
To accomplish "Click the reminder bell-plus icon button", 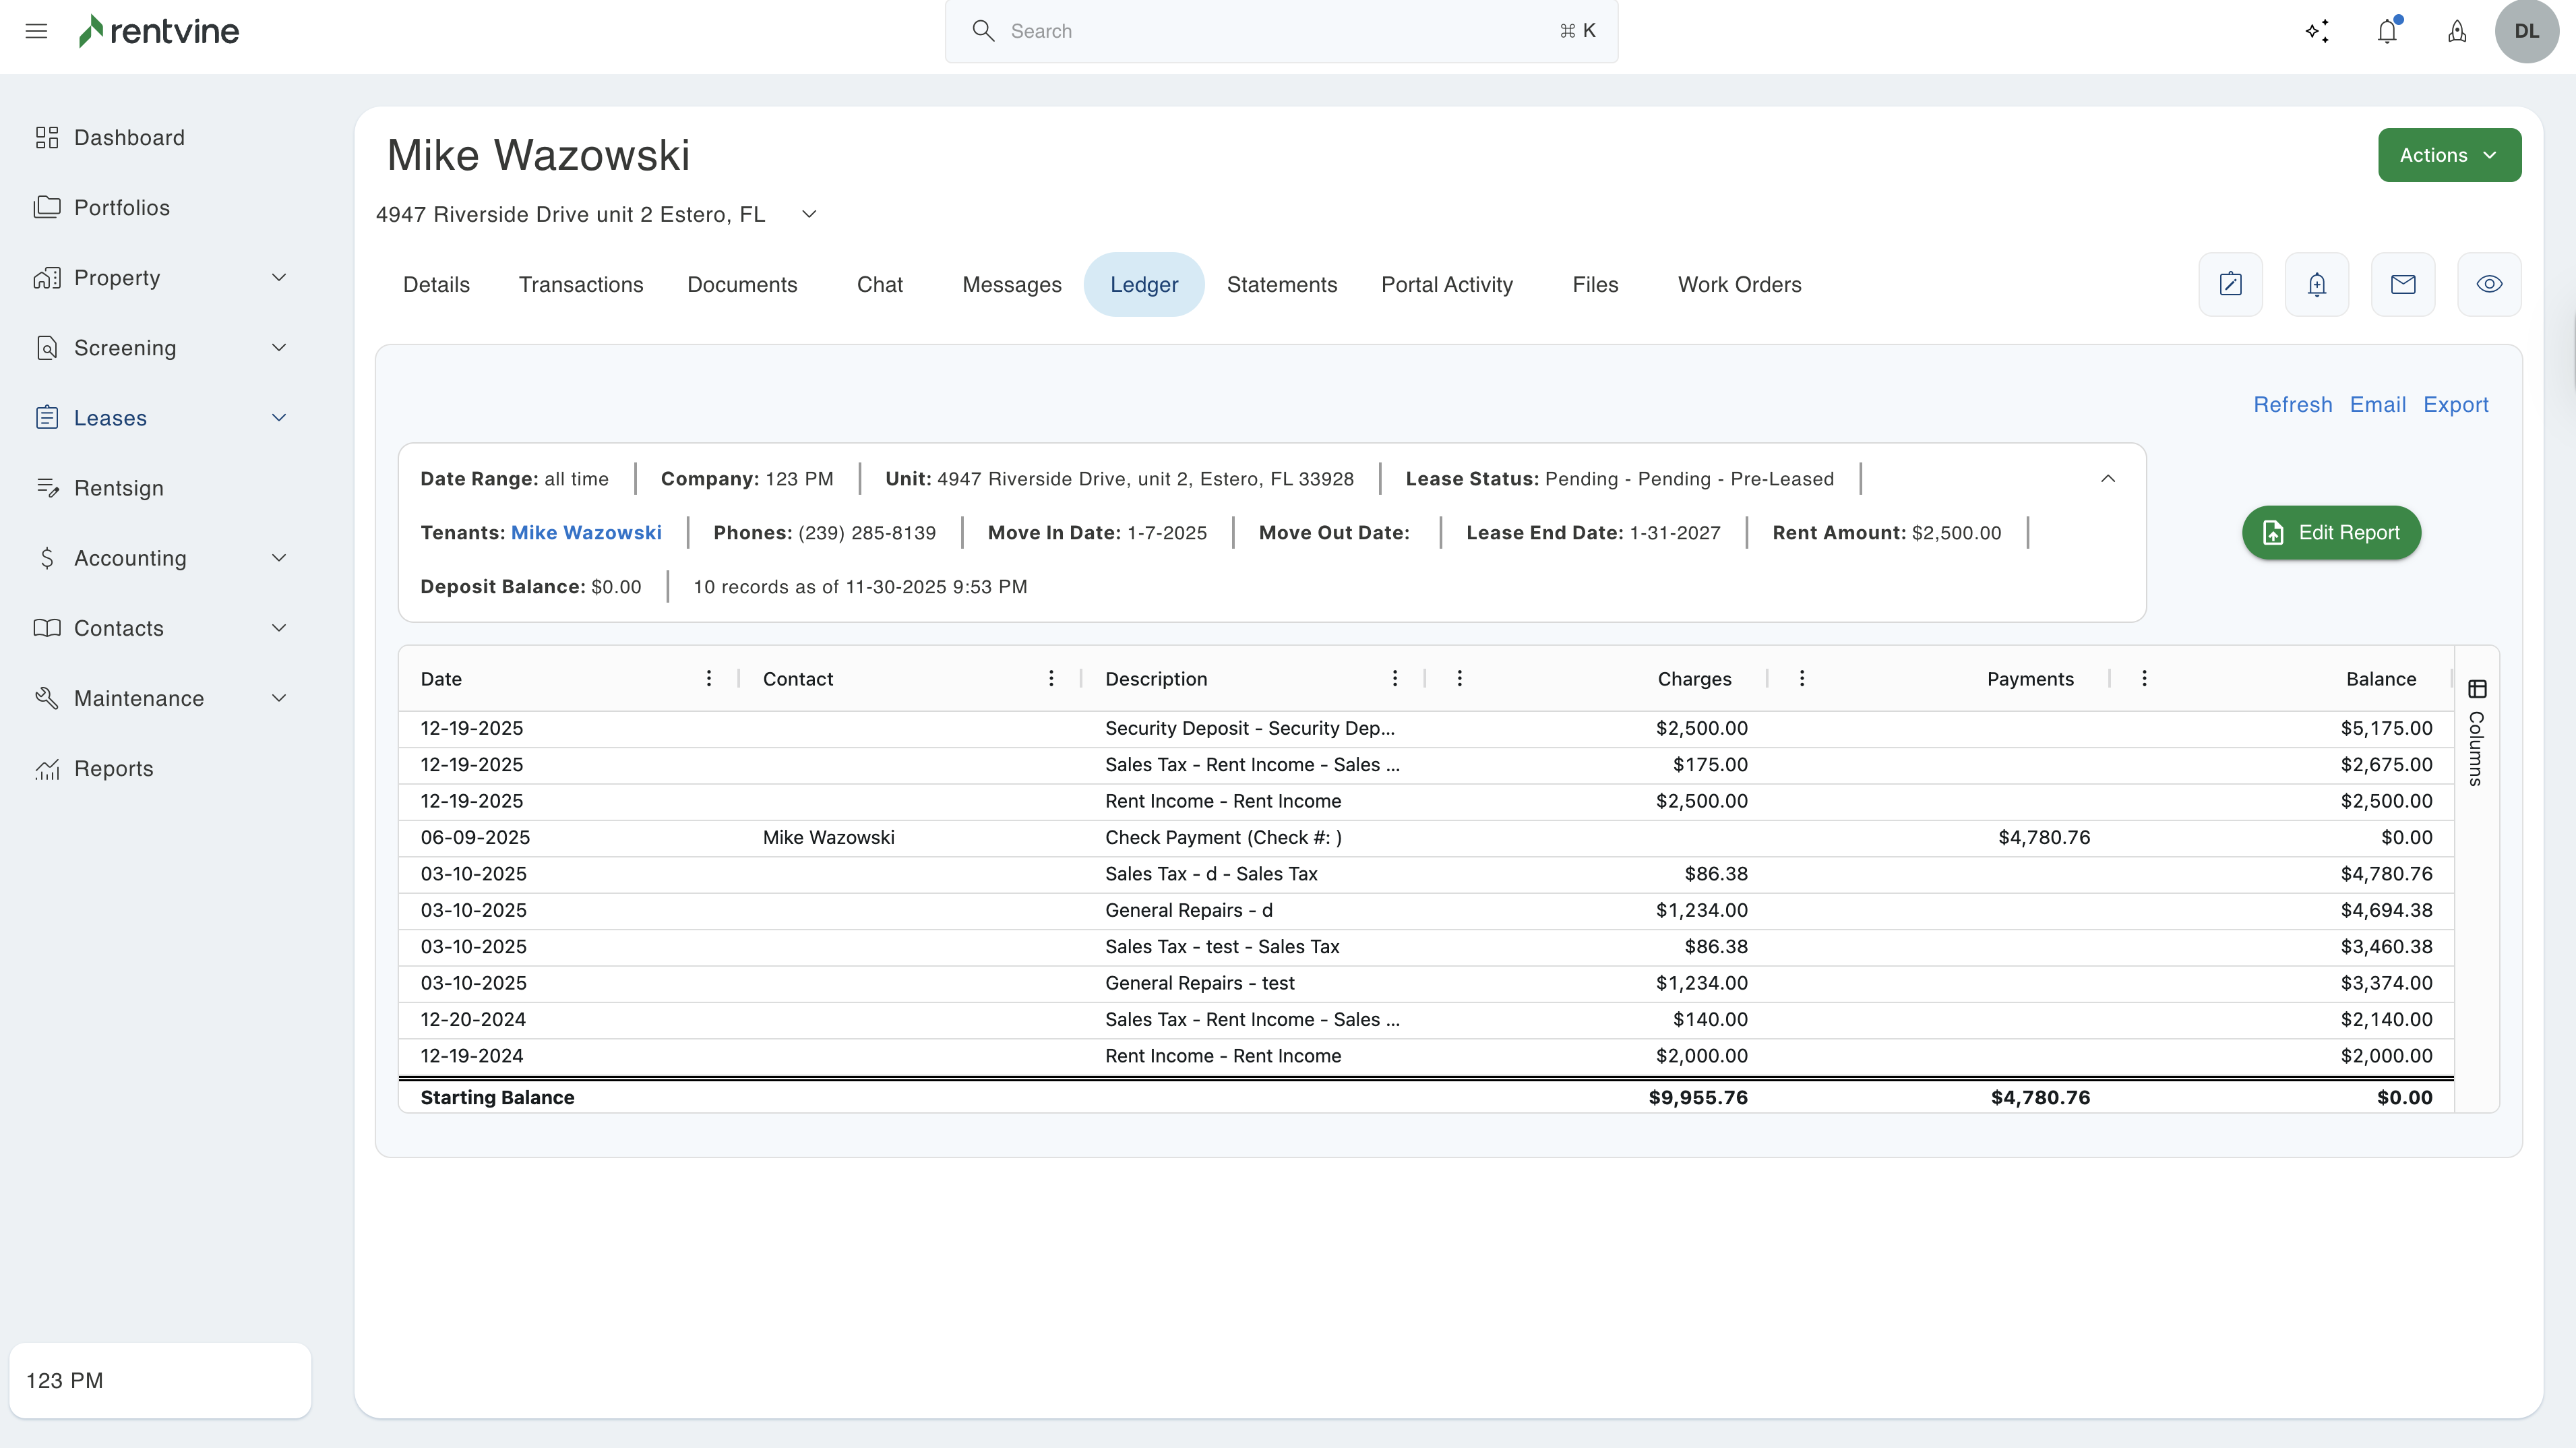I will click(2316, 285).
